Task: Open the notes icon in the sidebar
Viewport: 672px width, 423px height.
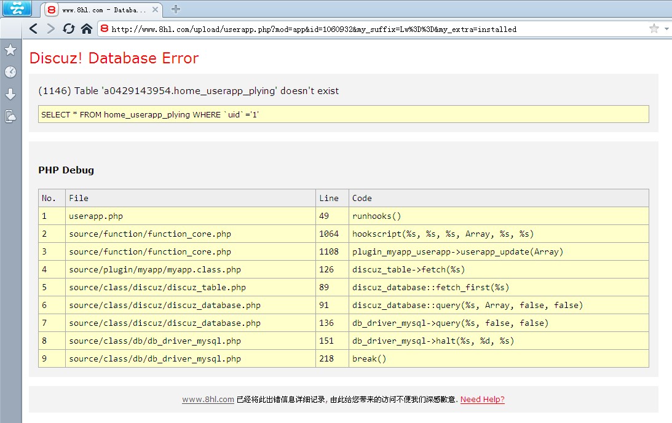Action: [10, 116]
